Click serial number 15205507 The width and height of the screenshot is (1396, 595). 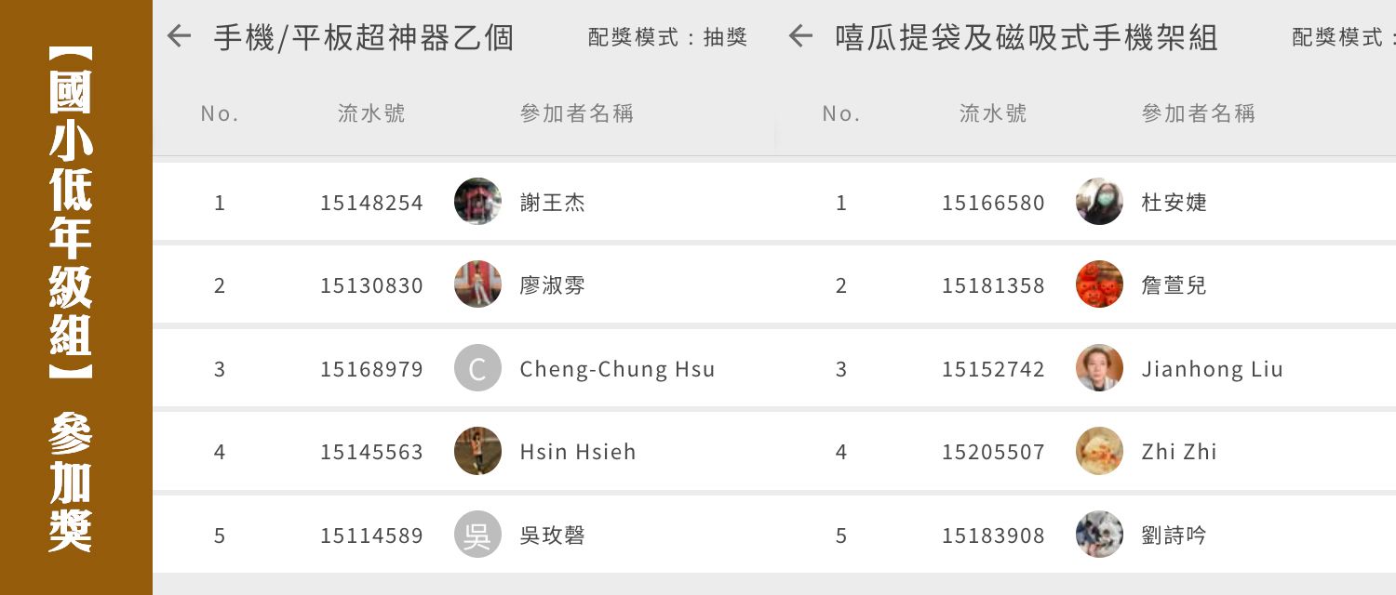click(993, 452)
